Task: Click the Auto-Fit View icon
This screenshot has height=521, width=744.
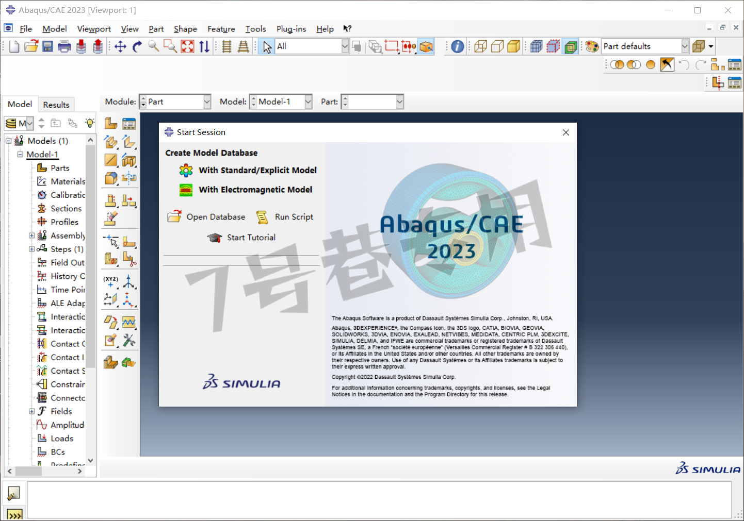Action: pos(187,46)
